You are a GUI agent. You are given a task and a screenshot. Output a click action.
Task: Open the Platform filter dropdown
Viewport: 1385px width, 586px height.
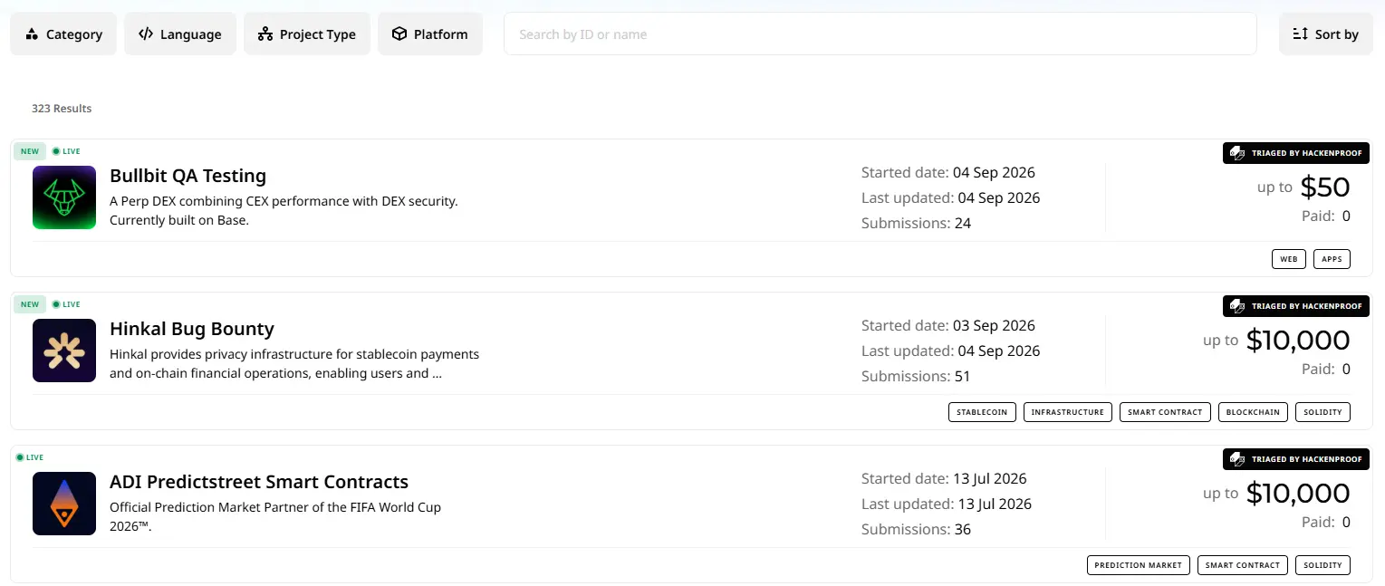(430, 34)
